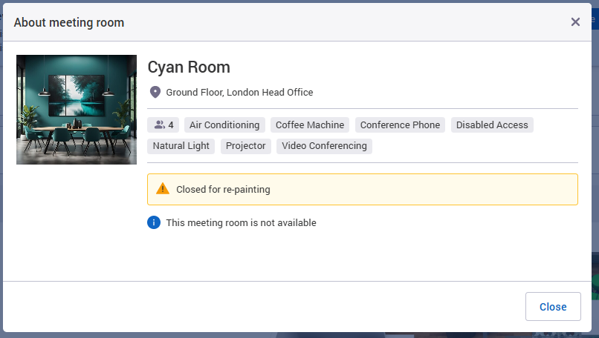Image resolution: width=599 pixels, height=338 pixels.
Task: Click the Natural Light amenity tag
Action: [181, 146]
